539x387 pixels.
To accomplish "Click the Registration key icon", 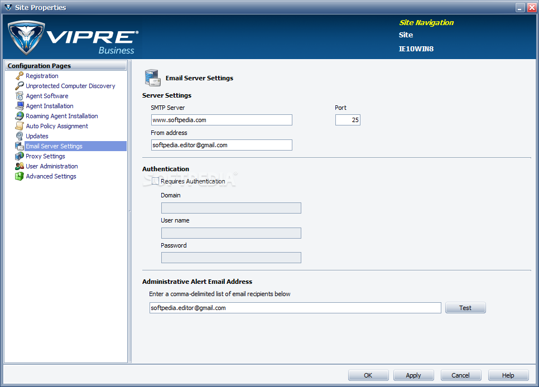I will point(20,76).
